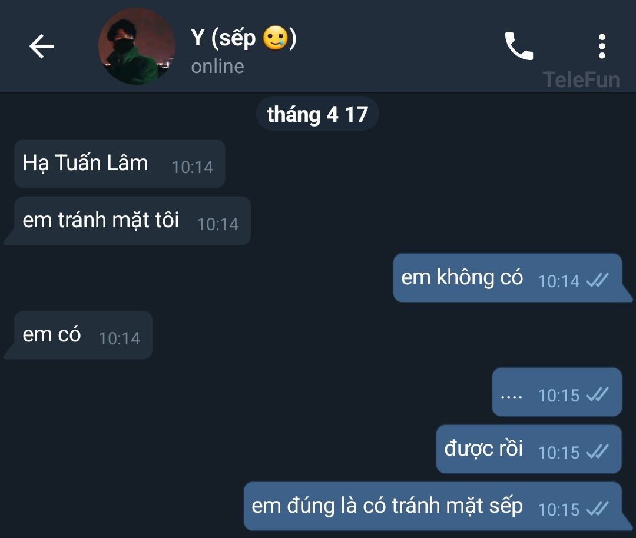Viewport: 636px width, 538px height.
Task: Select the message em tránh mặt tôi
Action: pyautogui.click(x=127, y=221)
